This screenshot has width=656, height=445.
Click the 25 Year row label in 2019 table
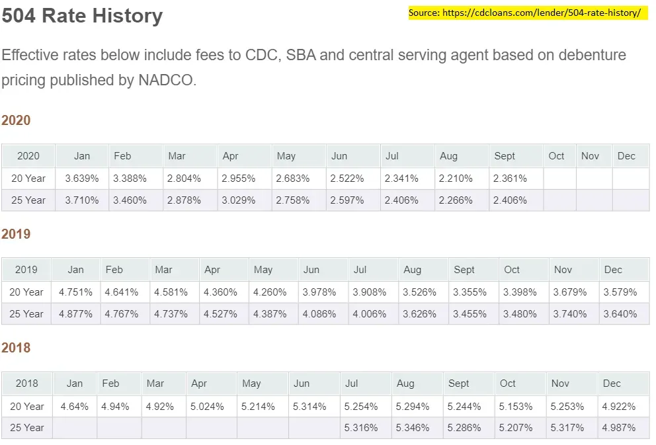point(27,314)
